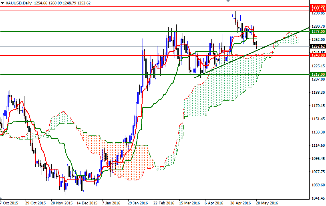Screen dimensions: 326x206
Task: Click the OHLC values 1254.66 1260.09 1248.79 1252.62
Action: coord(62,3)
